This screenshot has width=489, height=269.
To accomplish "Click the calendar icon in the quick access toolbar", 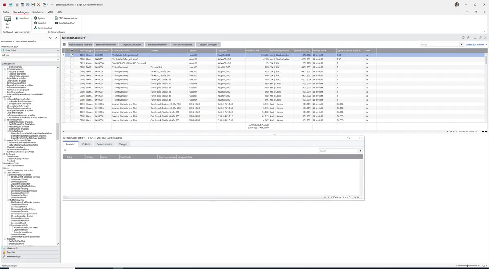I will pyautogui.click(x=23, y=4).
